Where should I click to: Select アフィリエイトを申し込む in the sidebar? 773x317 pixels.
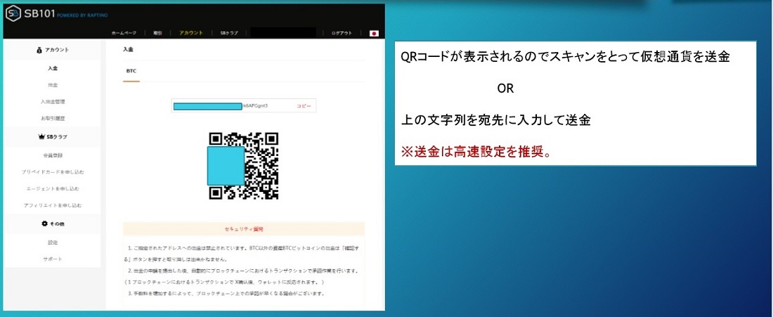[53, 205]
